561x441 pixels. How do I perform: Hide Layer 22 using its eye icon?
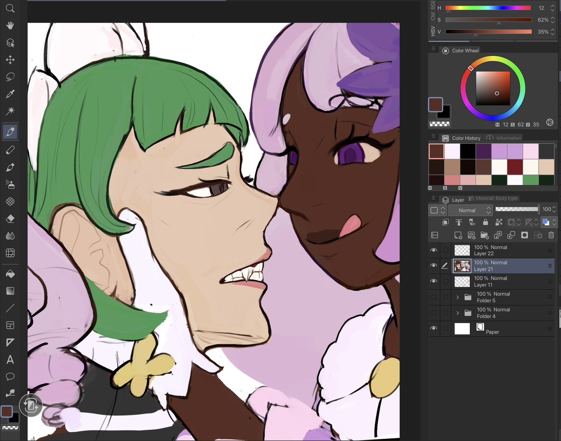(x=433, y=250)
